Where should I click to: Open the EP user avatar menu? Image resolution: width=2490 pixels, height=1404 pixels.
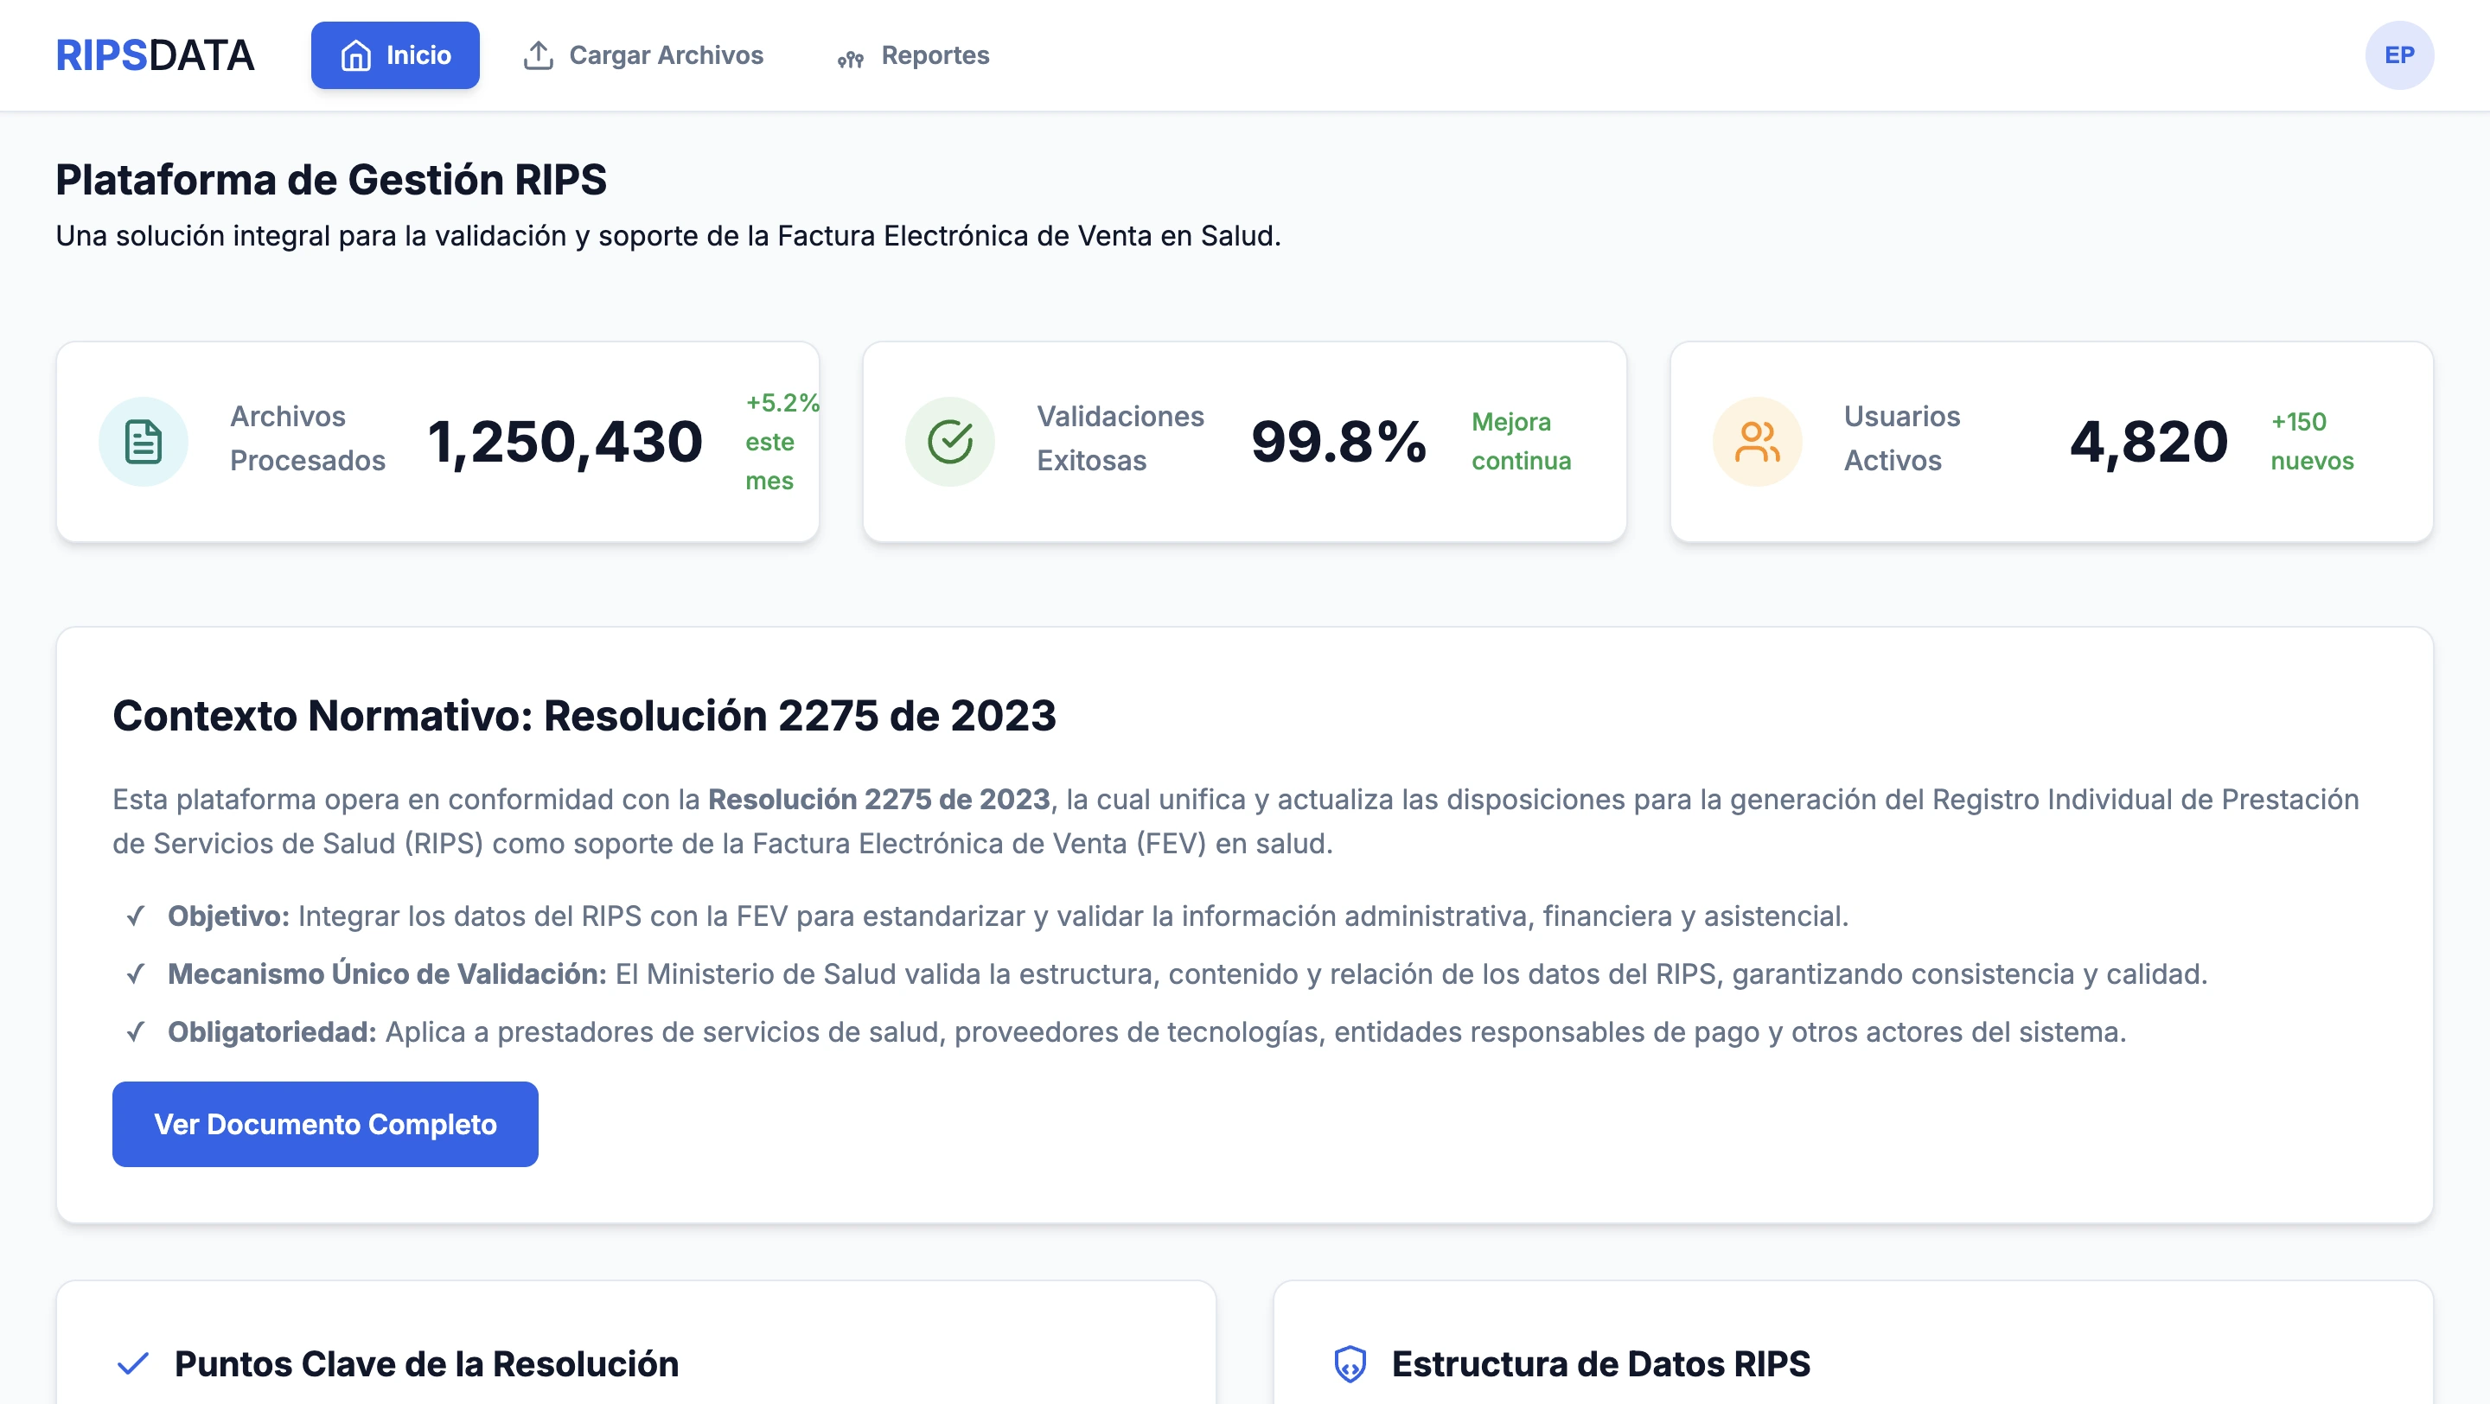tap(2398, 55)
